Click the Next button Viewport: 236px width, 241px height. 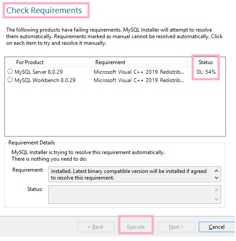tap(177, 227)
